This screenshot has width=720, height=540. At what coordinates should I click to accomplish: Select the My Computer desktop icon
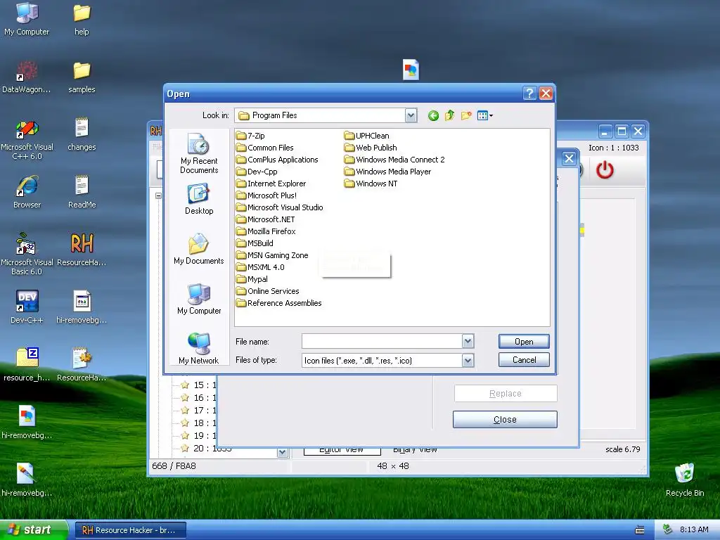pyautogui.click(x=27, y=19)
